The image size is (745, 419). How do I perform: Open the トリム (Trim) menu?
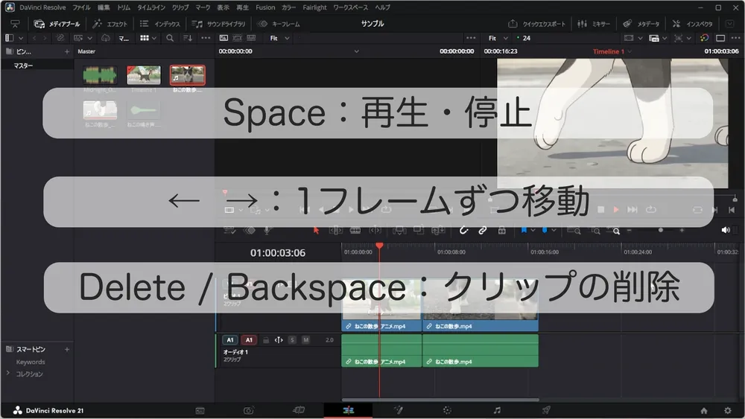tap(124, 7)
